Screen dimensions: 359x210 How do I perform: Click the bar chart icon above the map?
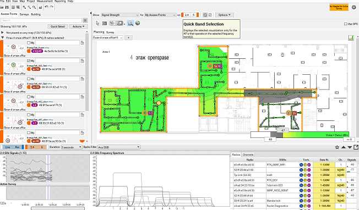pyautogui.click(x=351, y=38)
